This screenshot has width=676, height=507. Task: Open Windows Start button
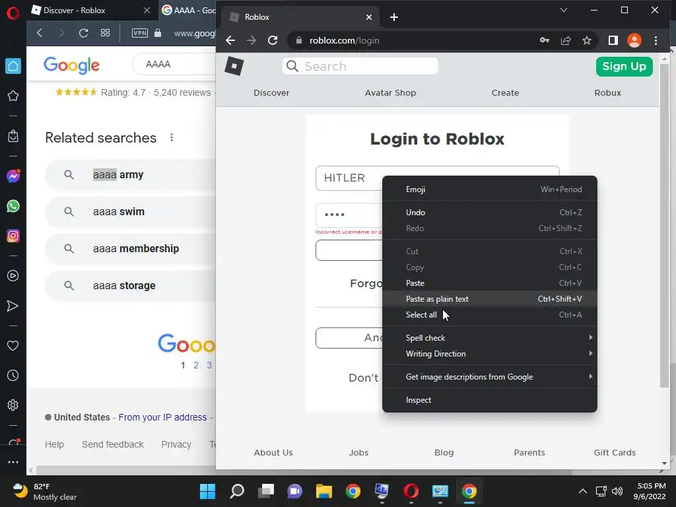tap(207, 491)
